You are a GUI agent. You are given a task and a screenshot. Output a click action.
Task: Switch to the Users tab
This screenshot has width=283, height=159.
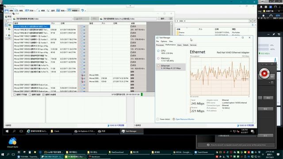(x=179, y=45)
